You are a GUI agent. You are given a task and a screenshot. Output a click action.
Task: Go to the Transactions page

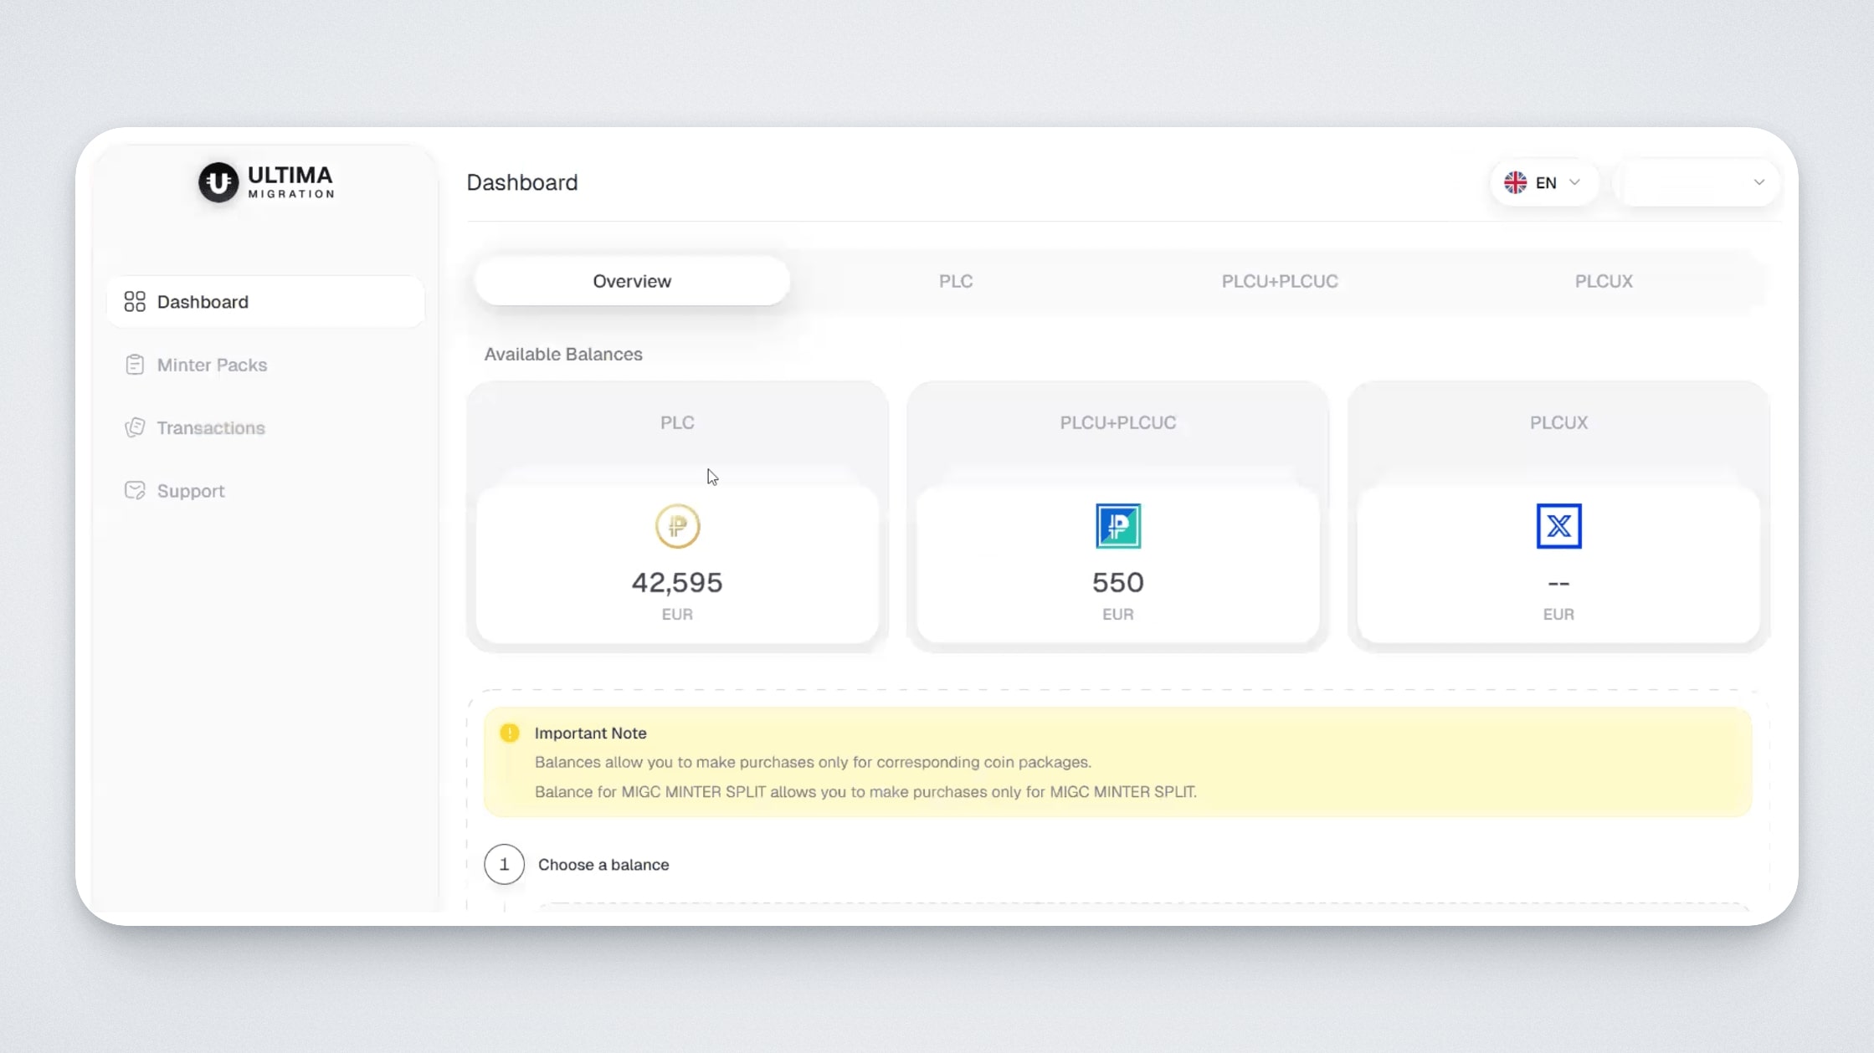coord(211,427)
